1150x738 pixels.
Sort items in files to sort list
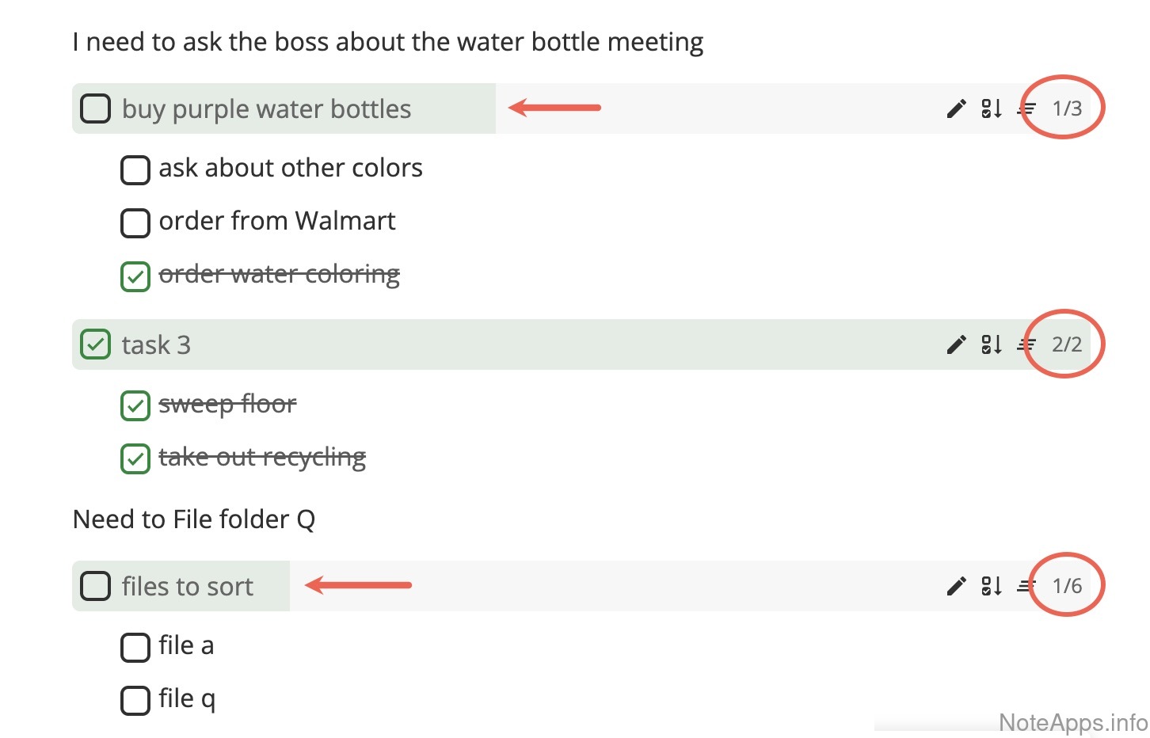(992, 586)
